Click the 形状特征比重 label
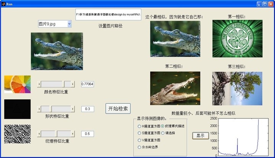This screenshot has width=275, height=158. pyautogui.click(x=57, y=117)
